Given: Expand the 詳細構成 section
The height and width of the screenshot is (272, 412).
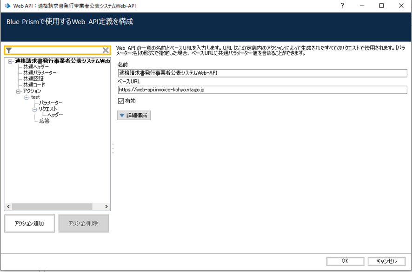Looking at the screenshot, I should (134, 116).
